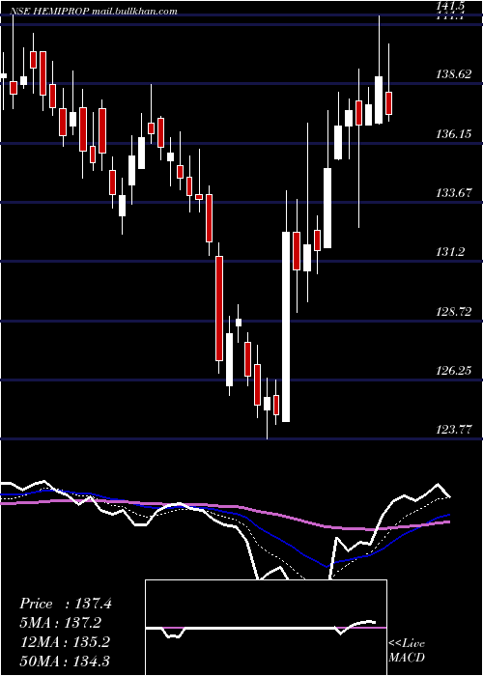Image resolution: width=483 pixels, height=676 pixels.
Task: Click the 50MA : 134.3 readout
Action: (66, 661)
